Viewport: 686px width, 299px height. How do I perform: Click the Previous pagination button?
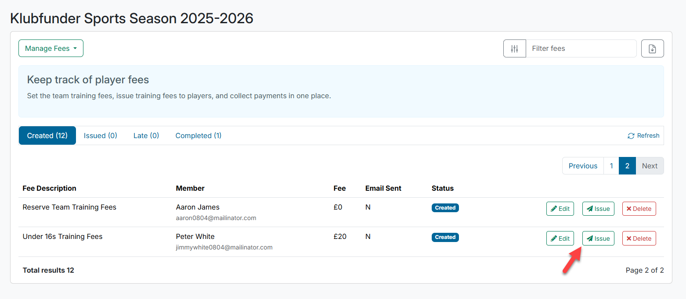point(583,166)
